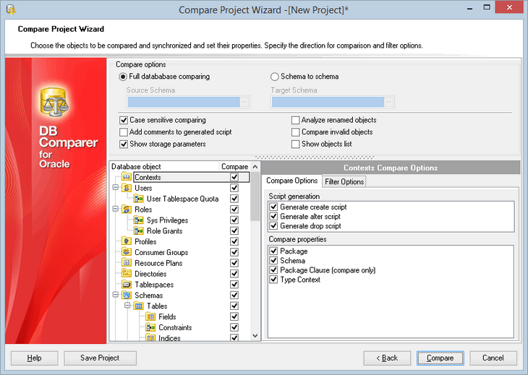Click the Source Schema input field
The width and height of the screenshot is (528, 375).
[184, 102]
